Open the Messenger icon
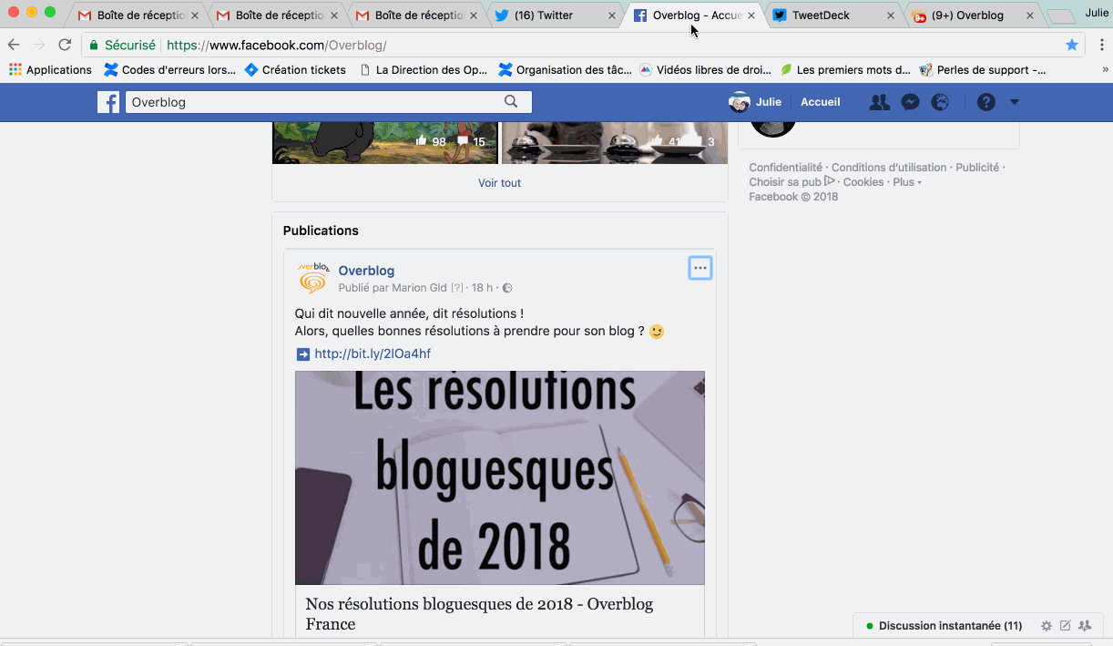This screenshot has height=646, width=1113. 910,102
